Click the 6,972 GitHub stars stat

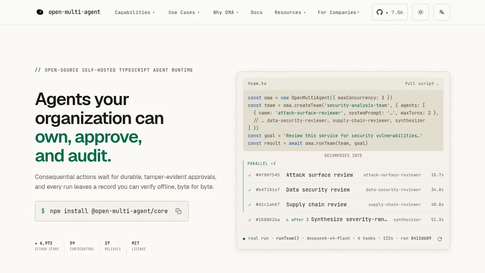pos(47,246)
